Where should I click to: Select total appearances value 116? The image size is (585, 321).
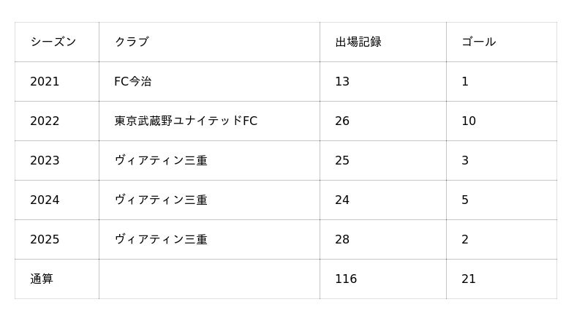pyautogui.click(x=346, y=279)
